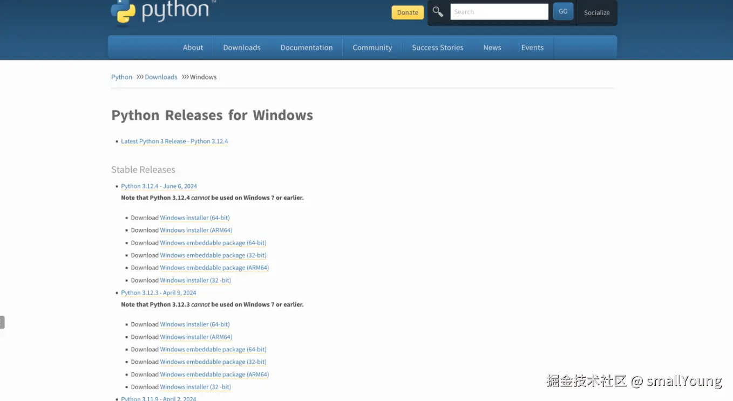Open the Socialize menu
Screen dimensions: 733x401
pos(596,12)
